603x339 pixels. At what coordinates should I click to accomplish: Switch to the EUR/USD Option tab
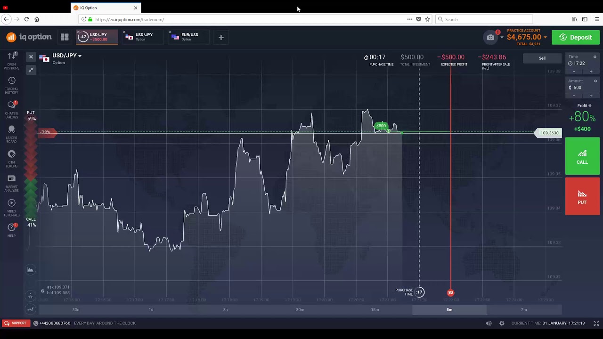click(188, 37)
